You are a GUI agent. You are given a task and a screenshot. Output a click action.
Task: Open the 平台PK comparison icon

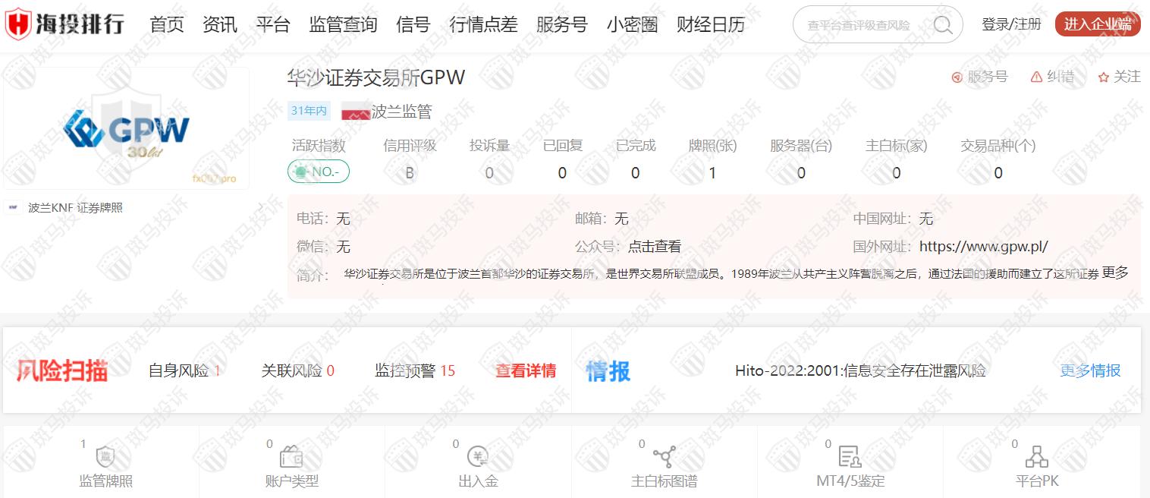1036,456
